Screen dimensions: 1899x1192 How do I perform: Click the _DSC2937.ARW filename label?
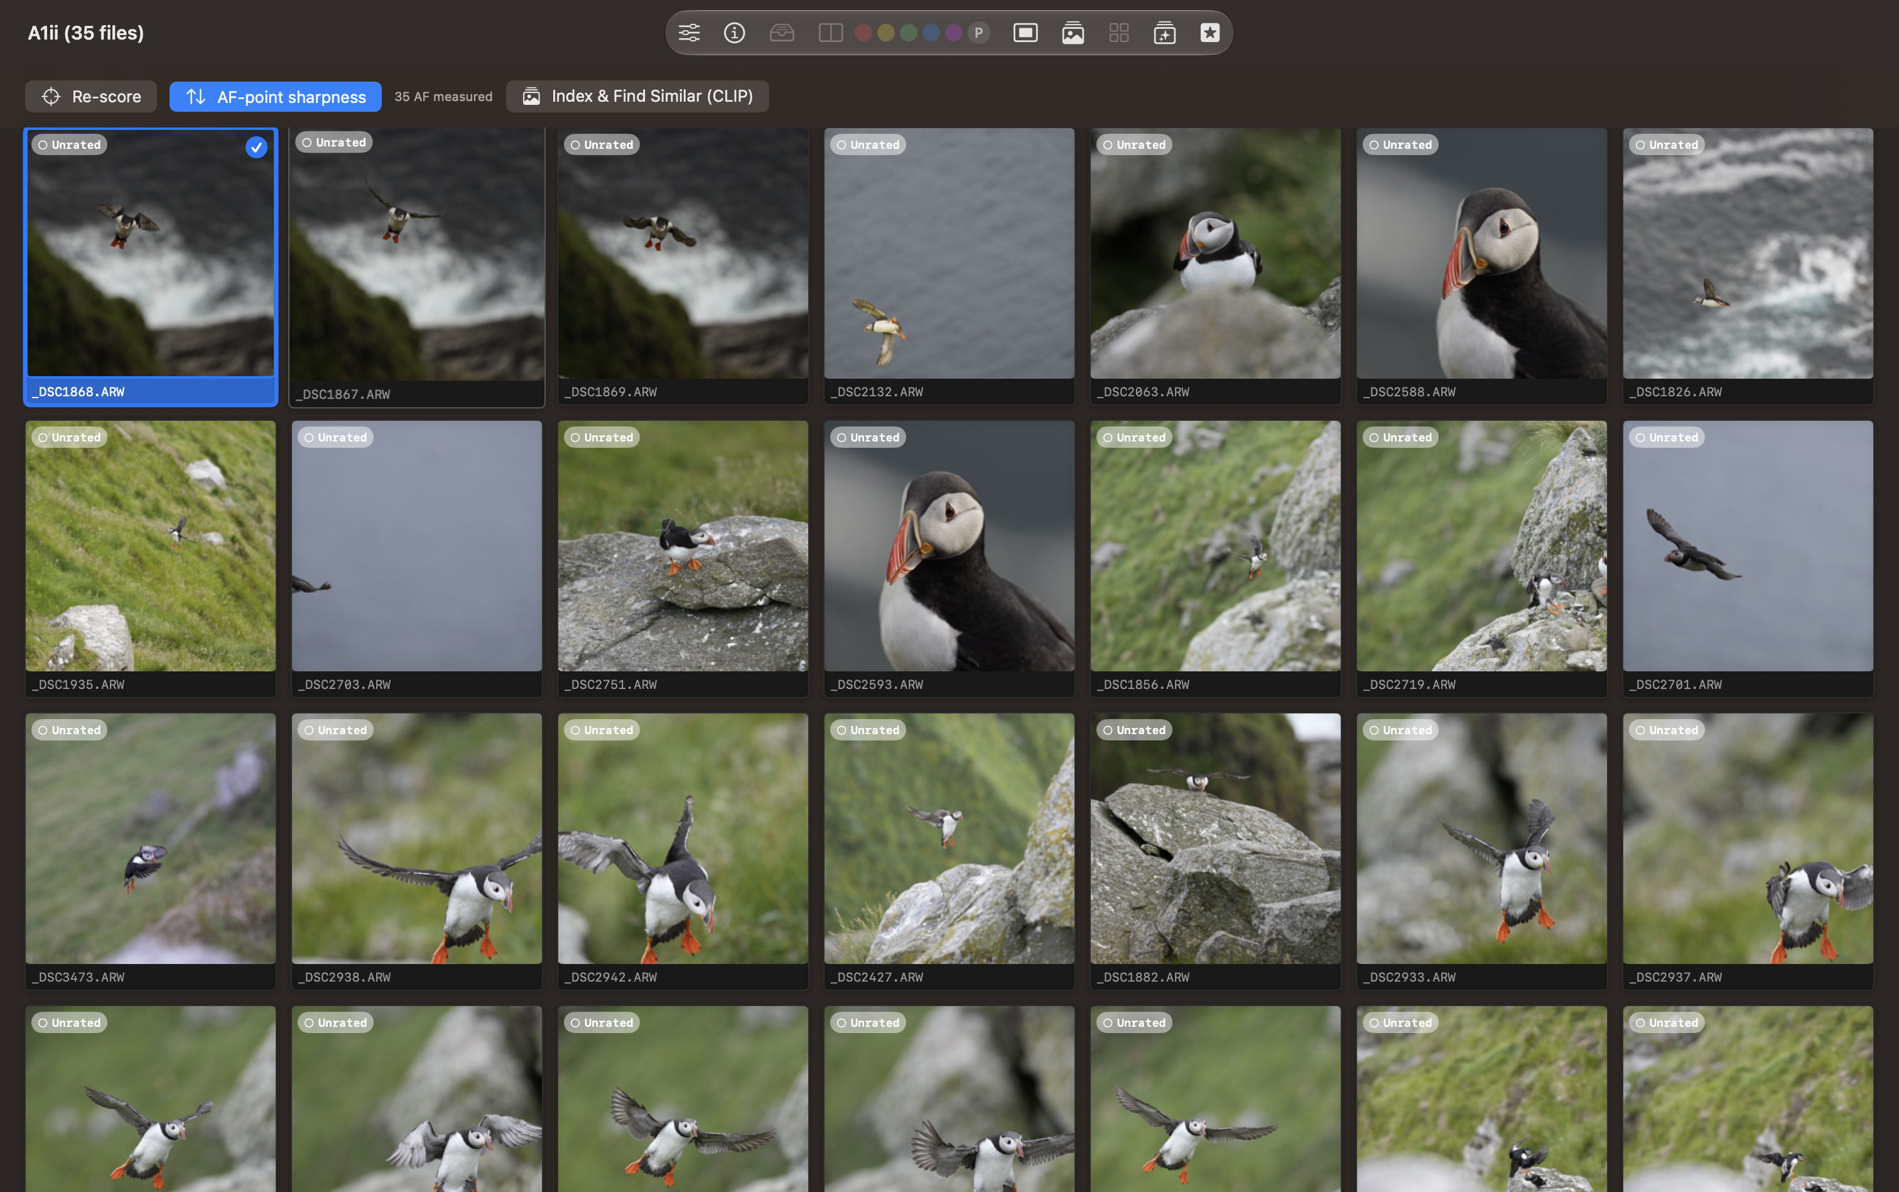click(1676, 977)
